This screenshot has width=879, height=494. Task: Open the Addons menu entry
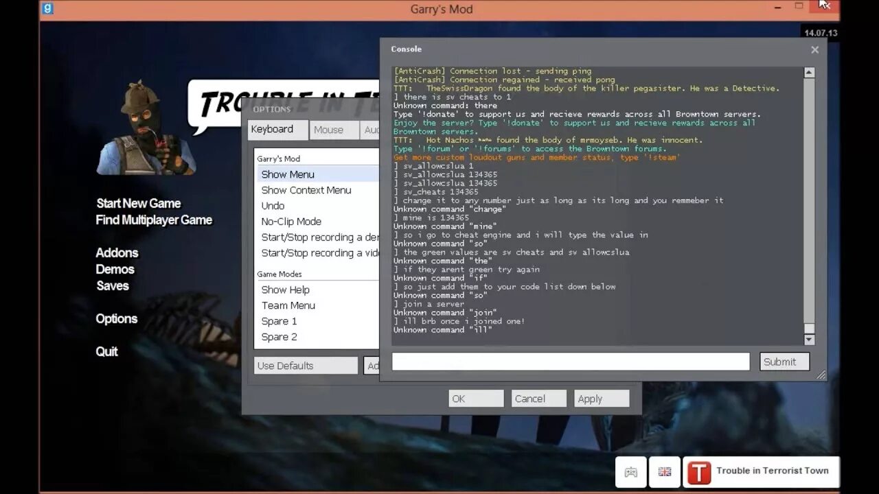[x=117, y=252]
